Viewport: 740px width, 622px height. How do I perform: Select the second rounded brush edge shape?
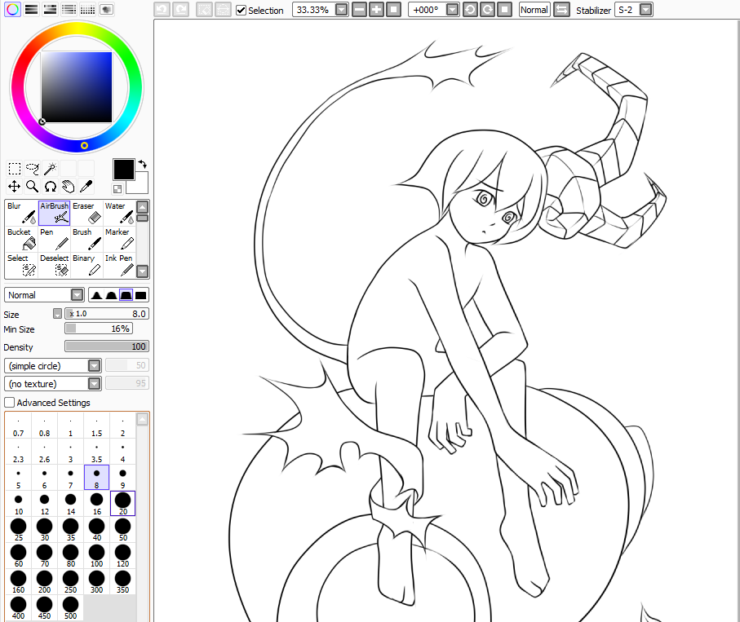click(112, 295)
